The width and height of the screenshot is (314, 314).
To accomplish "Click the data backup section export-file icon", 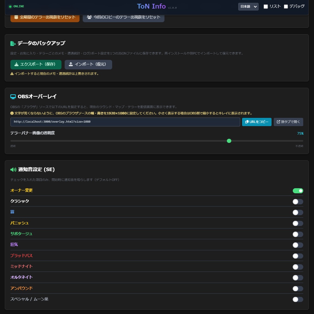I will pyautogui.click(x=13, y=43).
